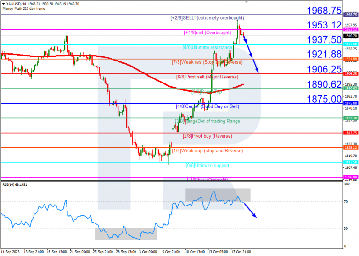Select the 21 Sep 05:00 time label

coord(80,252)
